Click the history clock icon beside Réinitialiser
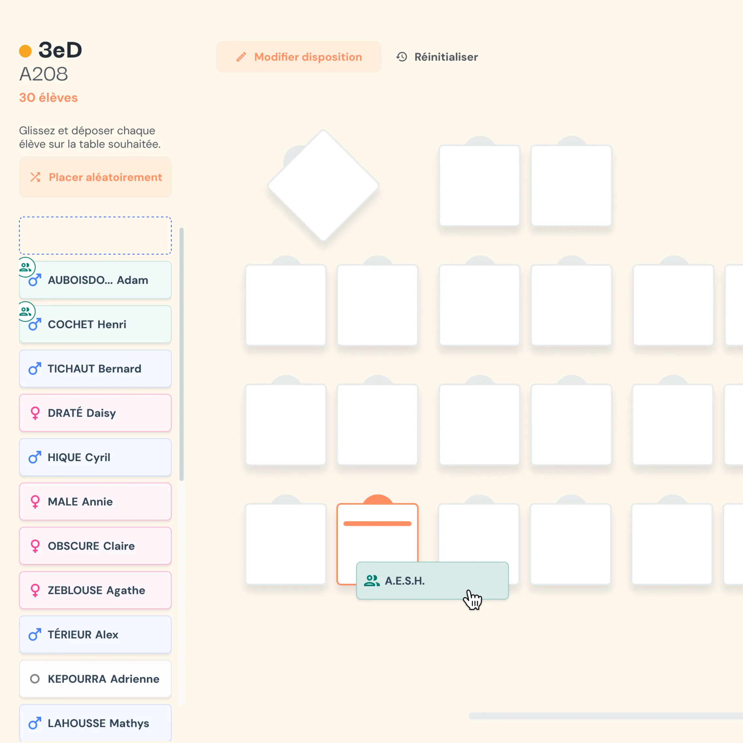743x743 pixels. (402, 57)
